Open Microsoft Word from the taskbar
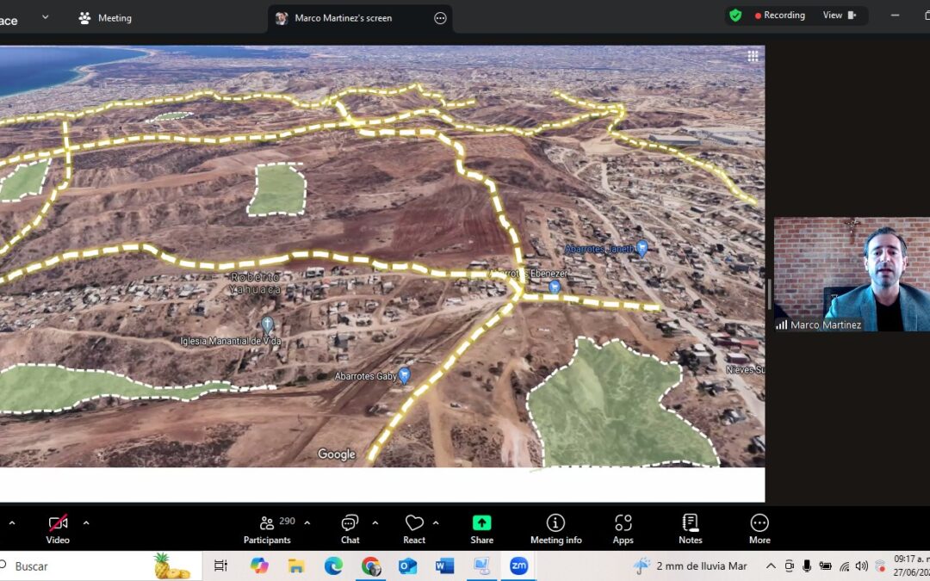Viewport: 930px width, 581px height. [x=444, y=566]
